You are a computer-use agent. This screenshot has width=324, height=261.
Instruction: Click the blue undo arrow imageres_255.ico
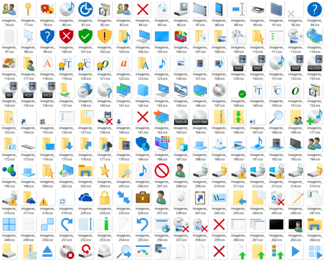[143, 225]
